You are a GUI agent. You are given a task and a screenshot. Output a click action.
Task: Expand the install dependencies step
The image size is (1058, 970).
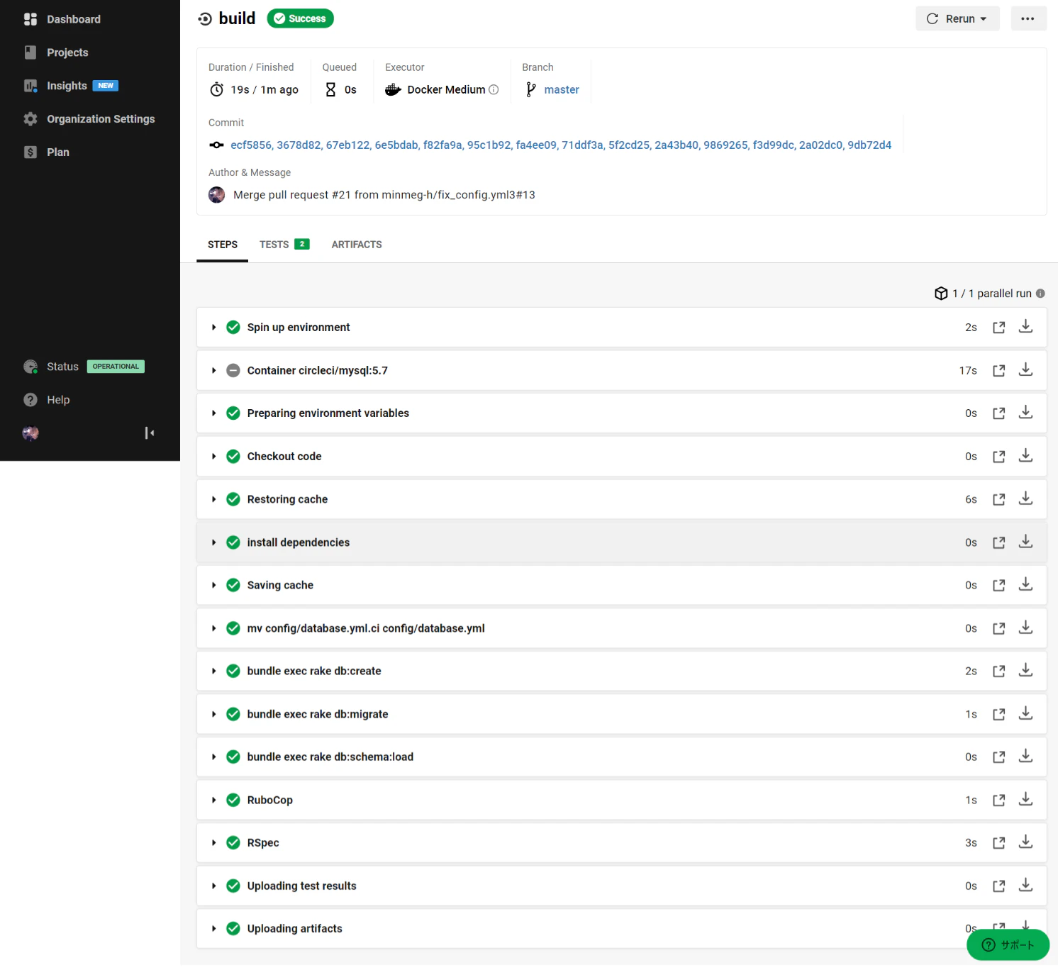pos(213,542)
